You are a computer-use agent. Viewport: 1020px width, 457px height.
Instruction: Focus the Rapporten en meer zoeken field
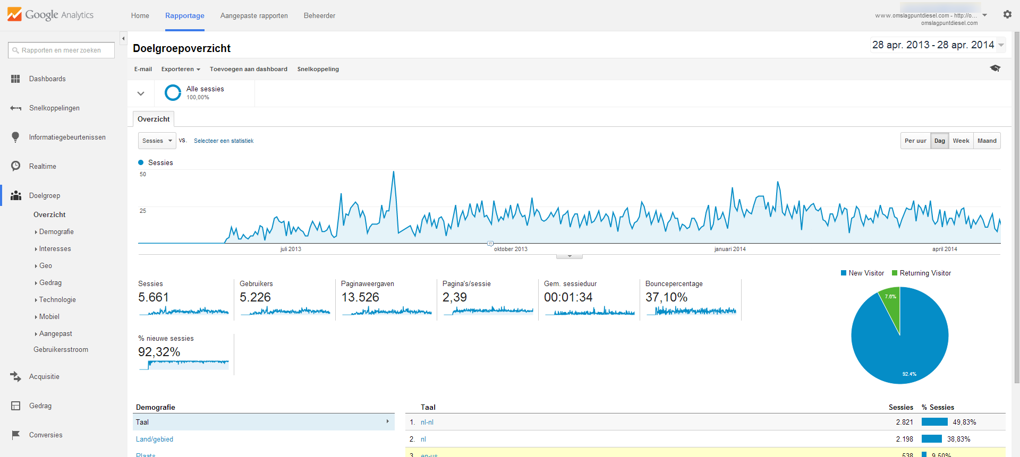(x=61, y=50)
